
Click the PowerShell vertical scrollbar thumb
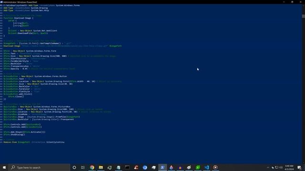pos(304,16)
